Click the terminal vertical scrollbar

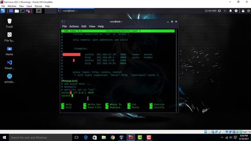click(176, 70)
